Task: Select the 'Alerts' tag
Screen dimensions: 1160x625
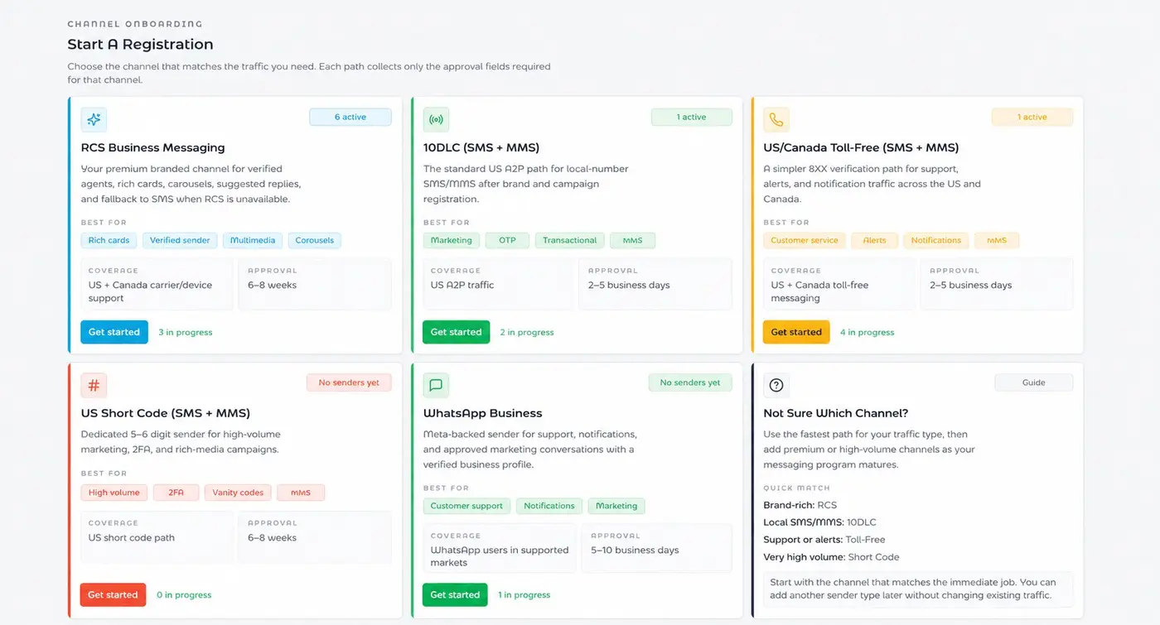Action: pyautogui.click(x=874, y=240)
